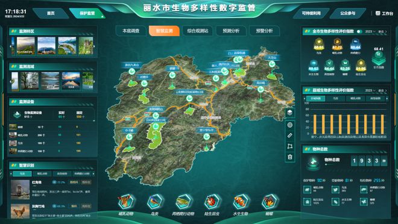Image resolution: width=398 pixels, height=224 pixels.
Task: Open 全市生物多样性评价指数 year 2023 dropdown
Action: point(370,31)
